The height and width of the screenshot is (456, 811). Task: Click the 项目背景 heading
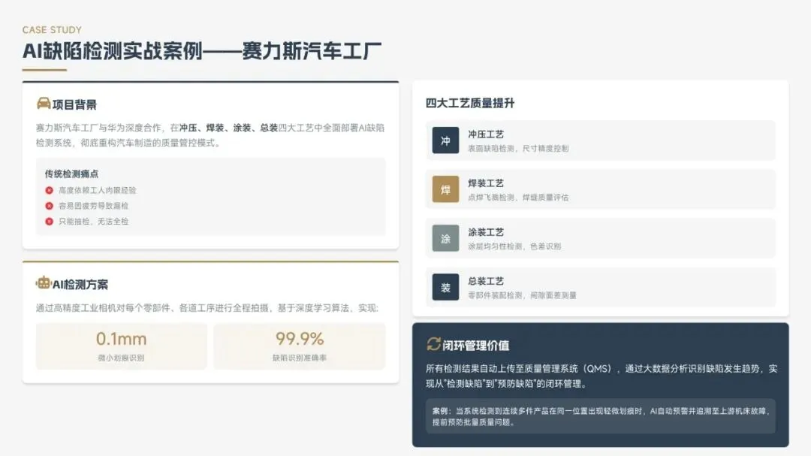point(74,104)
